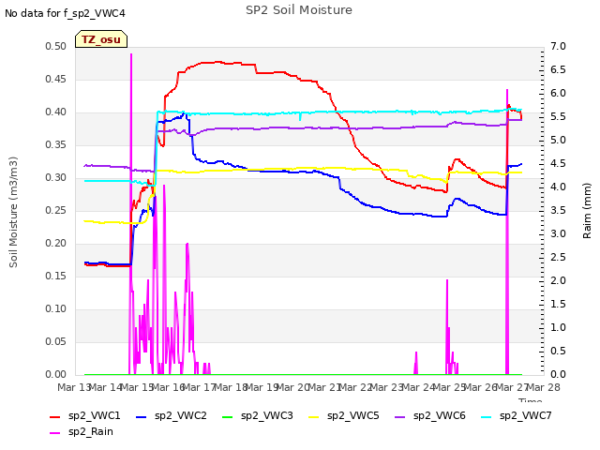Screen dimensions: 600x450
Task: Toggle sp2_VWC1 legend entry
Action: [x=85, y=416]
